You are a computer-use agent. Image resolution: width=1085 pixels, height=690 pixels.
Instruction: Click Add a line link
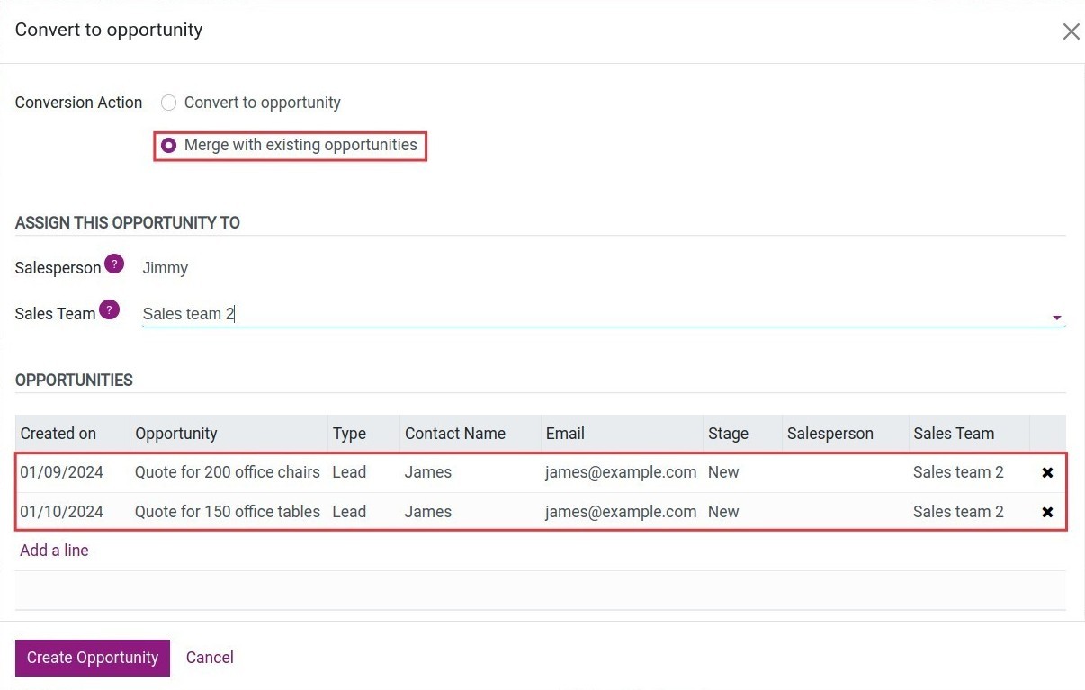(x=54, y=551)
